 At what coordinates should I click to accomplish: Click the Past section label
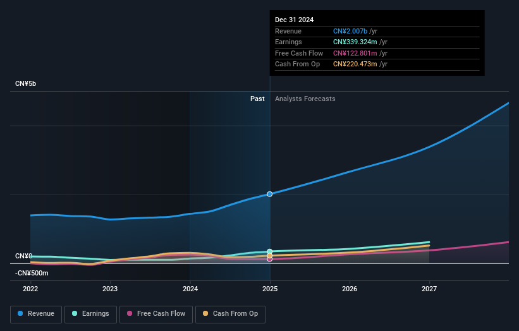coord(257,99)
